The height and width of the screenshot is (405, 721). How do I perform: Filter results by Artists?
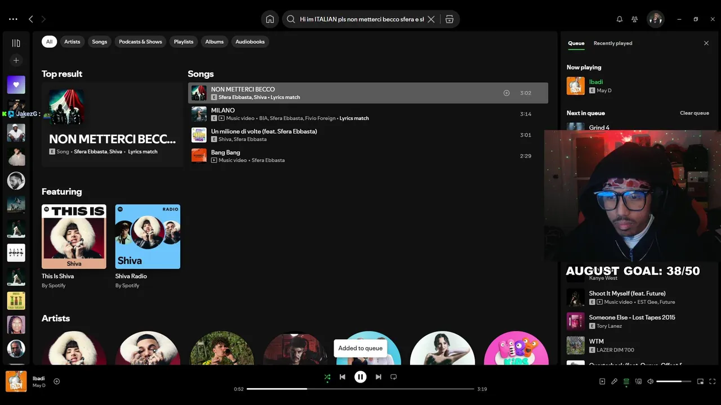click(72, 42)
